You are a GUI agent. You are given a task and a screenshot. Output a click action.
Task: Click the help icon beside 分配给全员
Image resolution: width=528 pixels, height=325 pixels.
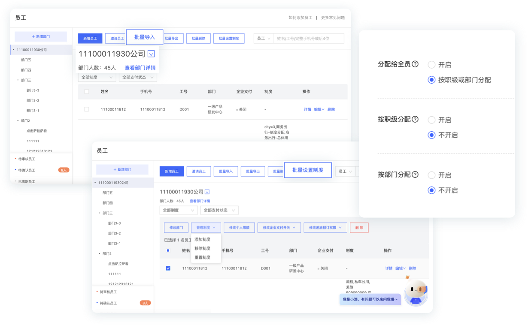415,64
